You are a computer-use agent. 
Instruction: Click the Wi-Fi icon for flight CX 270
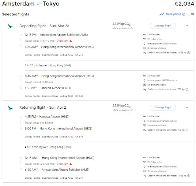point(144,39)
